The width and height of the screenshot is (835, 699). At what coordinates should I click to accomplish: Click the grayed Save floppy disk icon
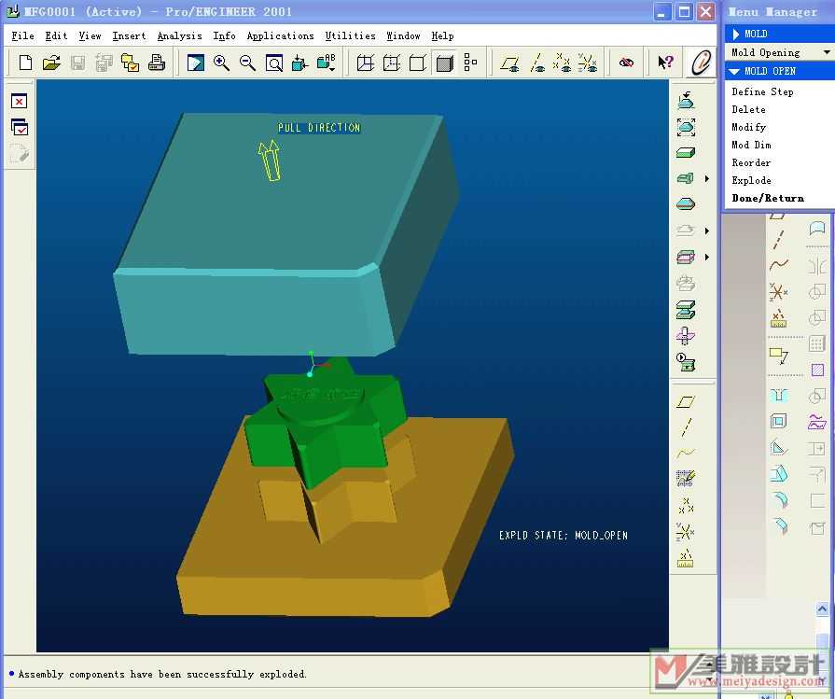pyautogui.click(x=77, y=63)
